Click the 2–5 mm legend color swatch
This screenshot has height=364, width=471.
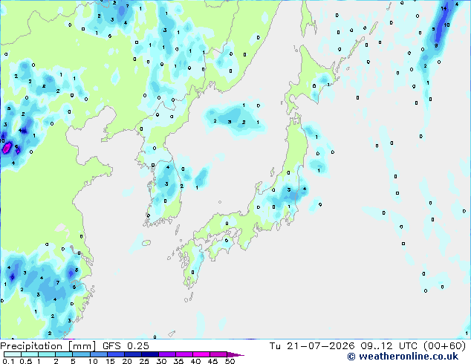coord(64,354)
